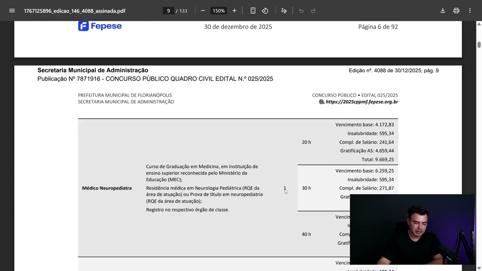Screen dimensions: 482x271
Task: Click the zoom level field 150%
Action: [x=218, y=11]
